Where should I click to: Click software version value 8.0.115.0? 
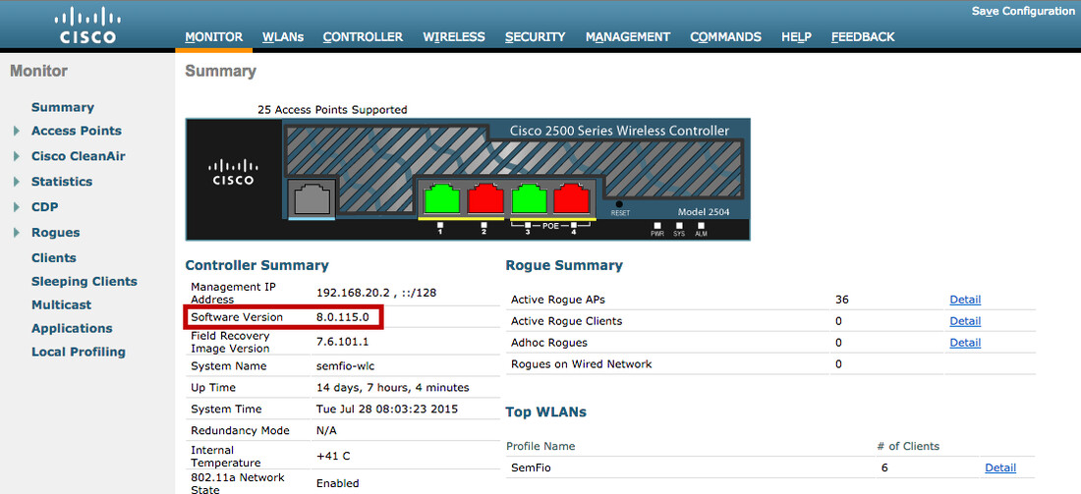[x=343, y=317]
